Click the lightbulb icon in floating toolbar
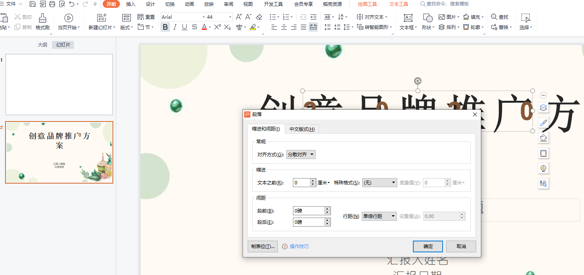 [543, 168]
